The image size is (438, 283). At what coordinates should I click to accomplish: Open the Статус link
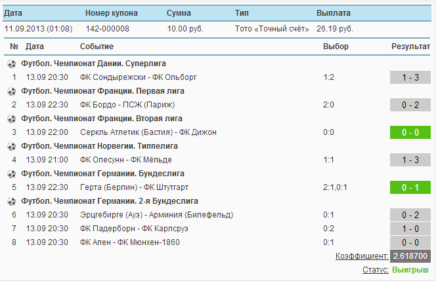[x=375, y=270]
